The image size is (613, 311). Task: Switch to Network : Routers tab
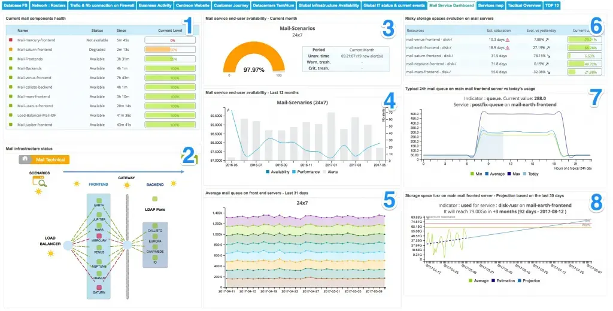coord(48,5)
